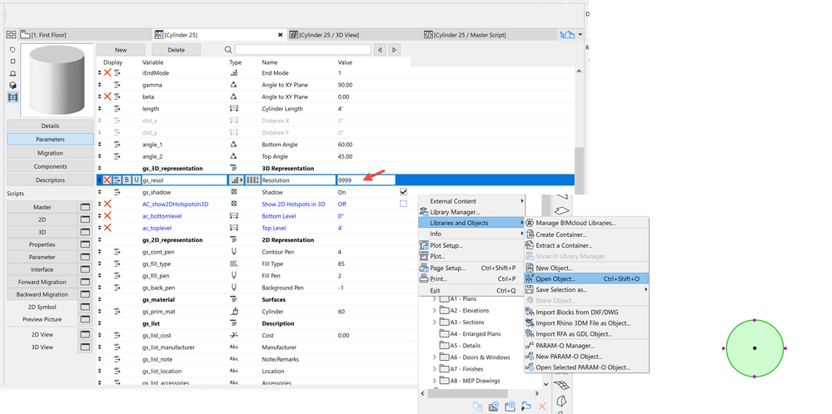
Task: Expand the Save Selection as submenu
Action: pos(646,289)
